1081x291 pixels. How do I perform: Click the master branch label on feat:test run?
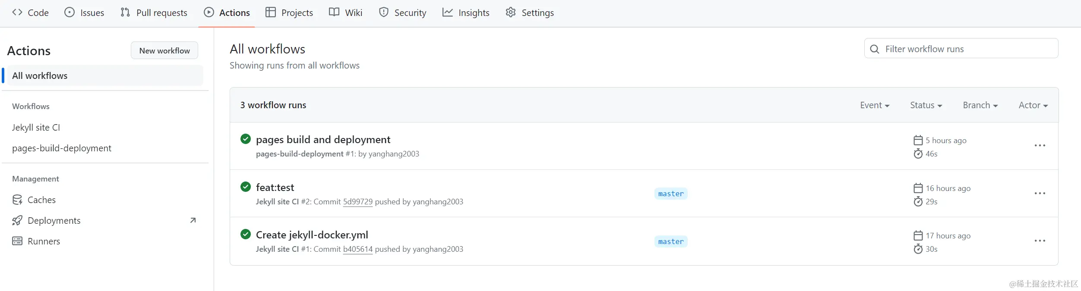click(x=671, y=194)
